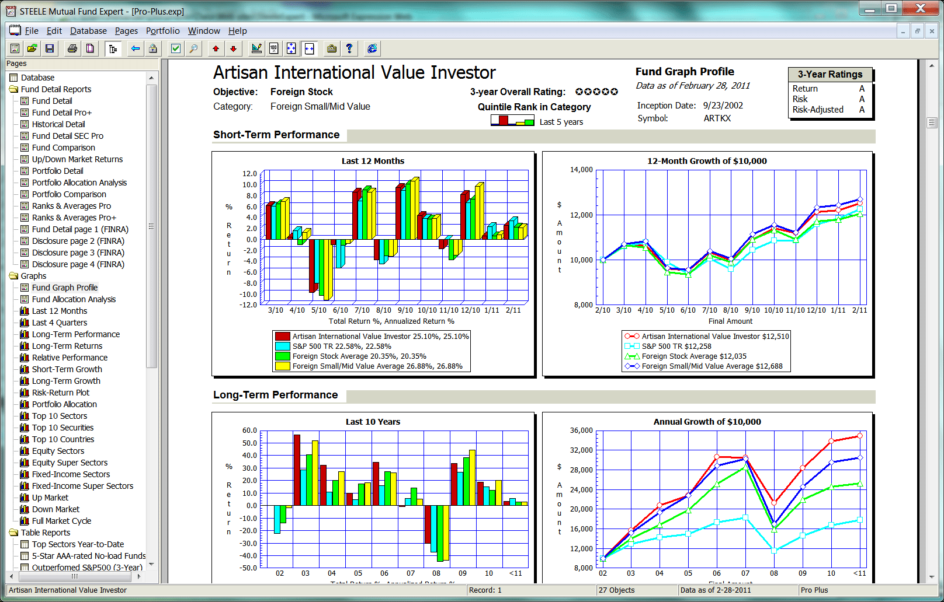Open the Risk-Return Plot graph
The width and height of the screenshot is (944, 602).
point(61,393)
